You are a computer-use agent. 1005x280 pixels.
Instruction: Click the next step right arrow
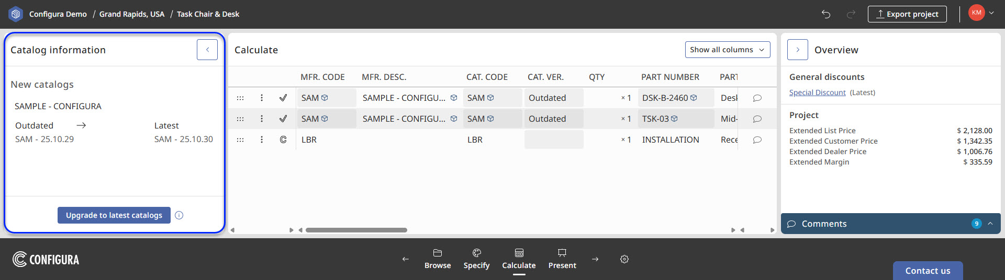(595, 259)
